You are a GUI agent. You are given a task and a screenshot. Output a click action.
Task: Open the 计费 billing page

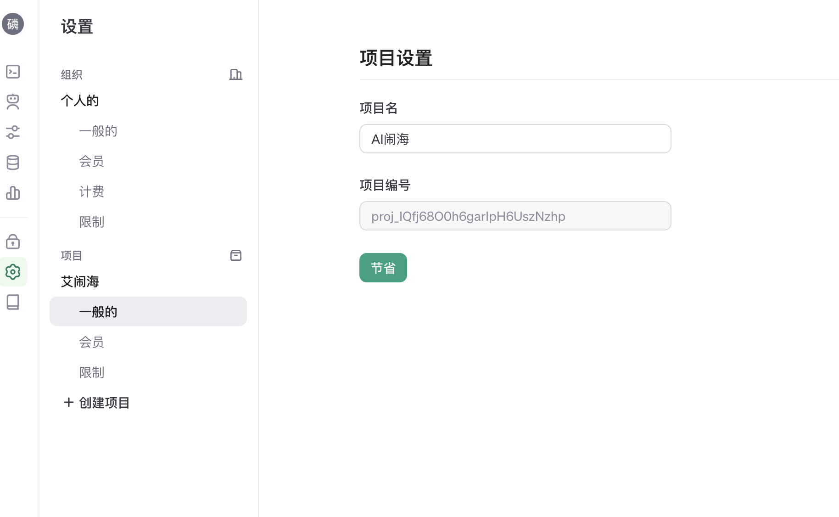click(92, 191)
